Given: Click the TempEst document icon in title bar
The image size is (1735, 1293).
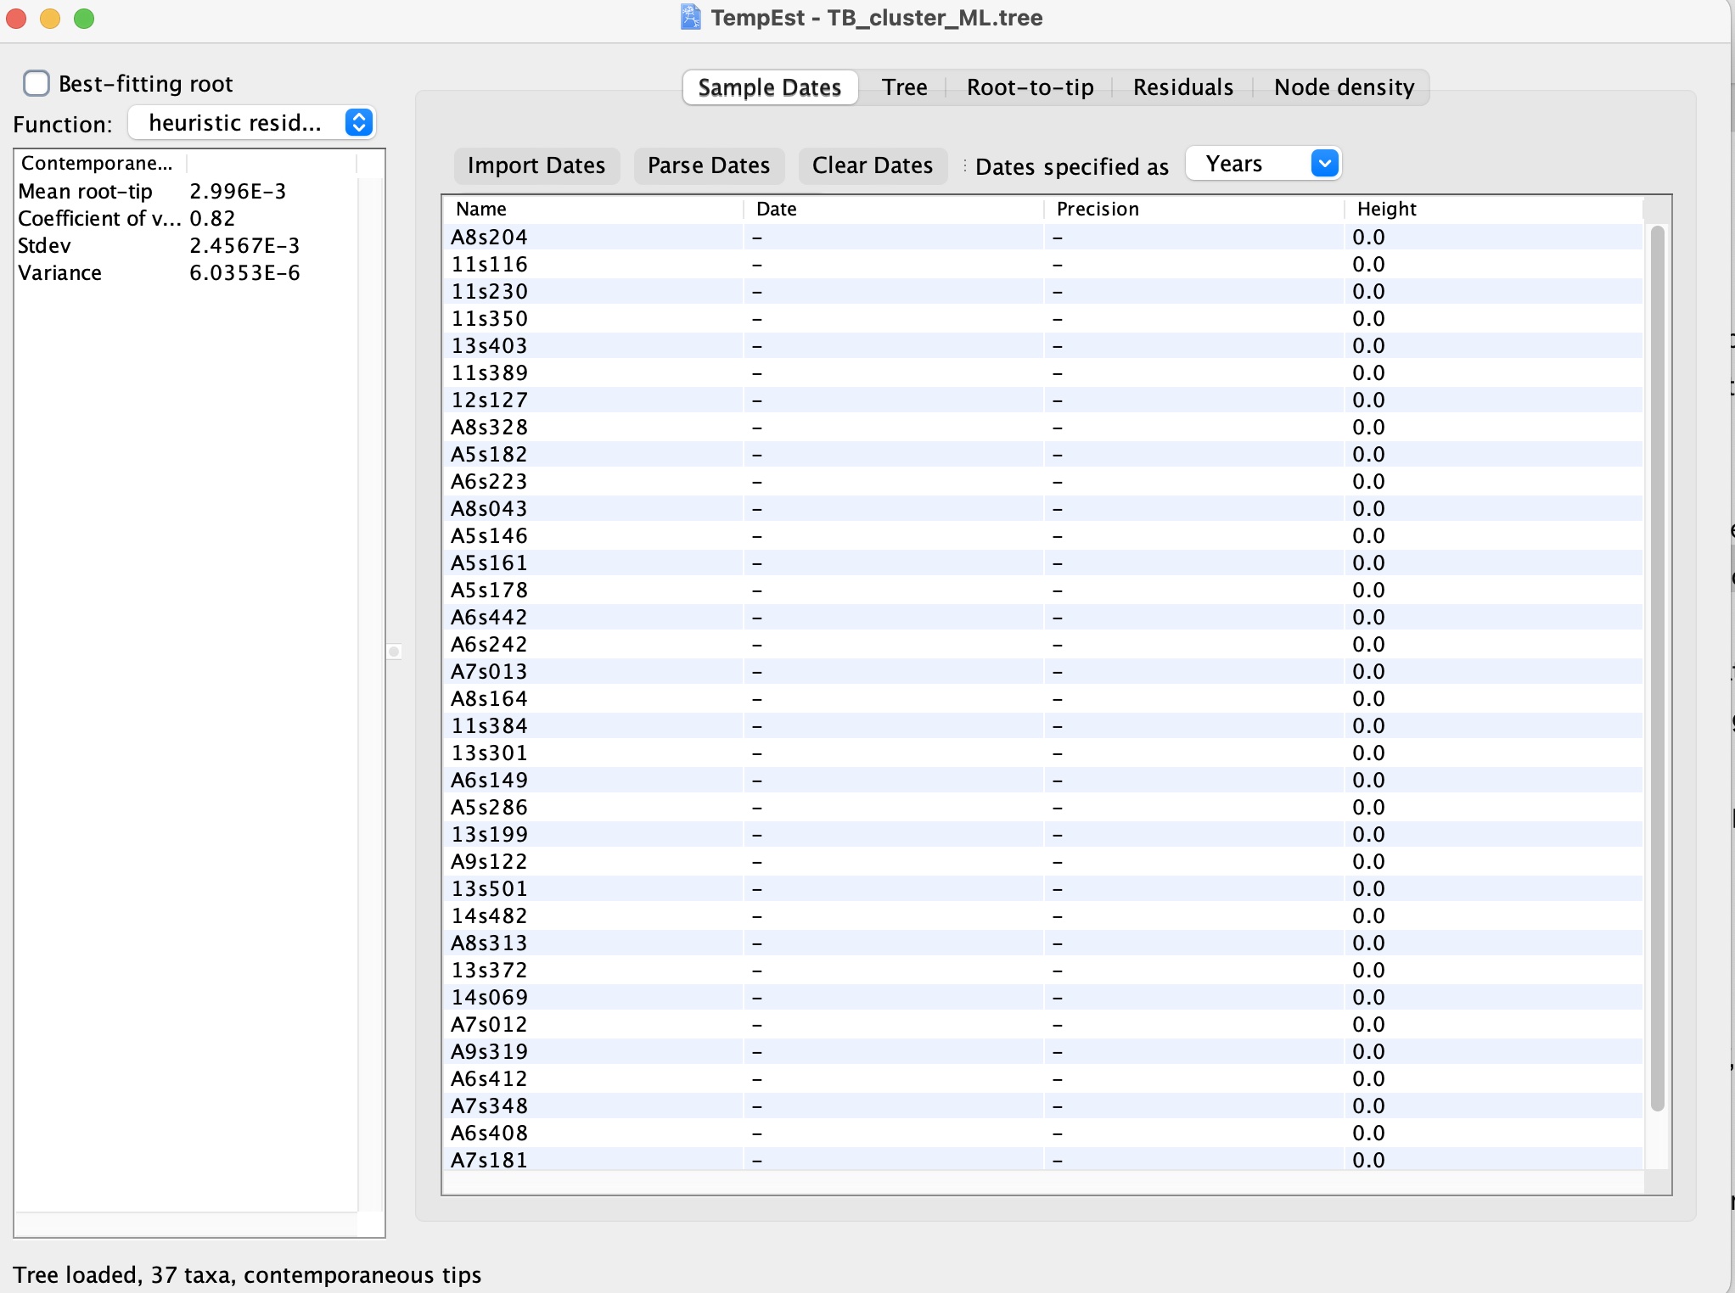Looking at the screenshot, I should [691, 18].
